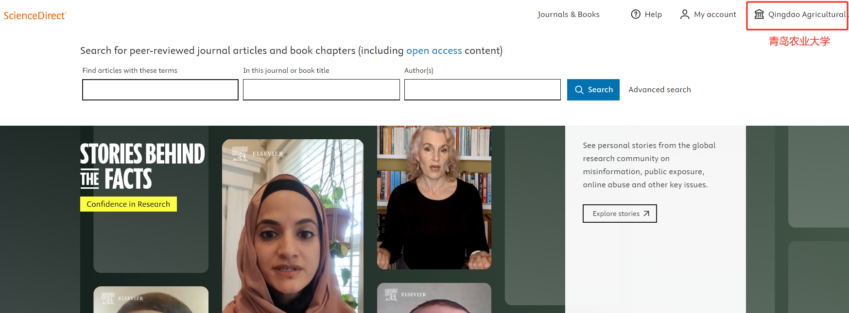849x313 pixels.
Task: Click the institution building icon
Action: tap(759, 14)
